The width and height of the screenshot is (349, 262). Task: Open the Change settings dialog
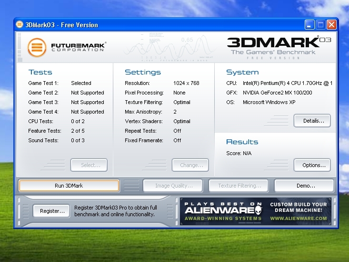pyautogui.click(x=190, y=165)
